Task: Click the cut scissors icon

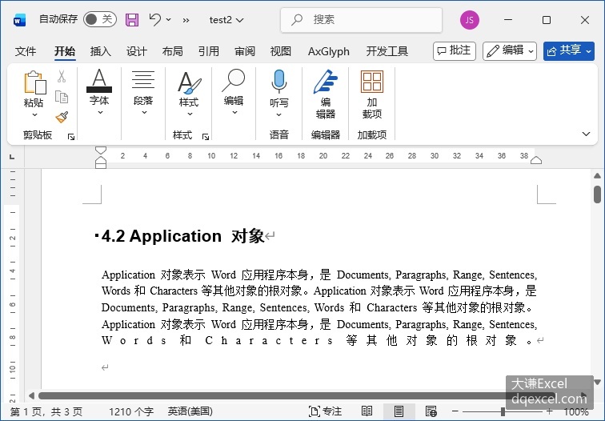Action: pos(62,76)
